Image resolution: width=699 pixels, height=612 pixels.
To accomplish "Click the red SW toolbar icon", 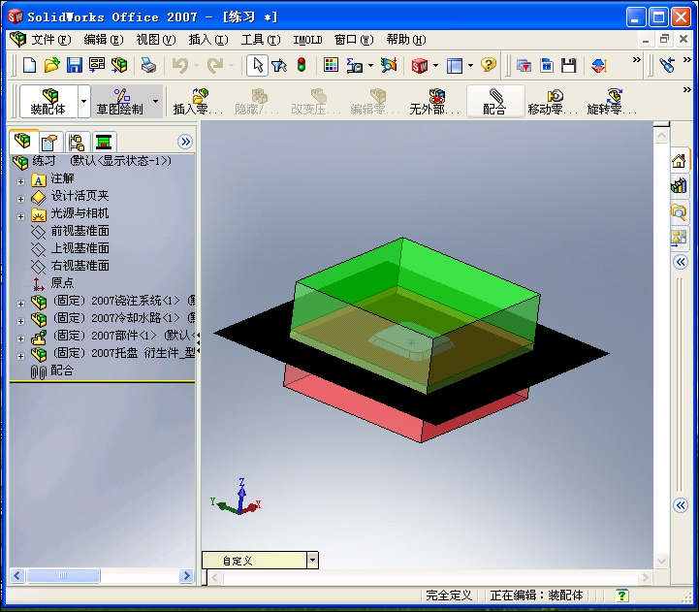I will (420, 66).
